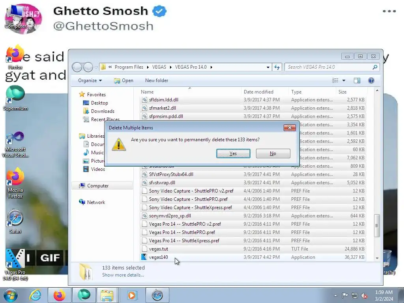Select file sfmarket2.dll
This screenshot has width=404, height=303.
click(163, 108)
